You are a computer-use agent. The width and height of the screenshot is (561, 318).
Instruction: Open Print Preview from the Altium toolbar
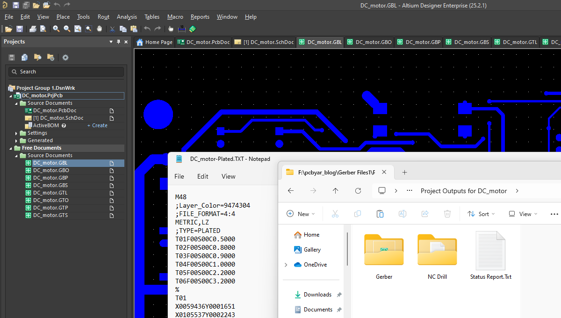(x=43, y=29)
